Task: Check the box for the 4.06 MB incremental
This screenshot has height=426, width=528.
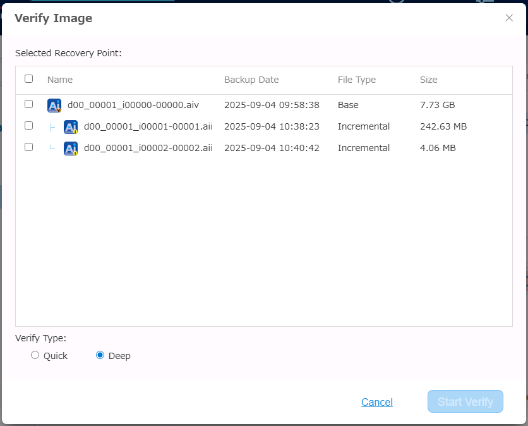Action: coord(28,147)
